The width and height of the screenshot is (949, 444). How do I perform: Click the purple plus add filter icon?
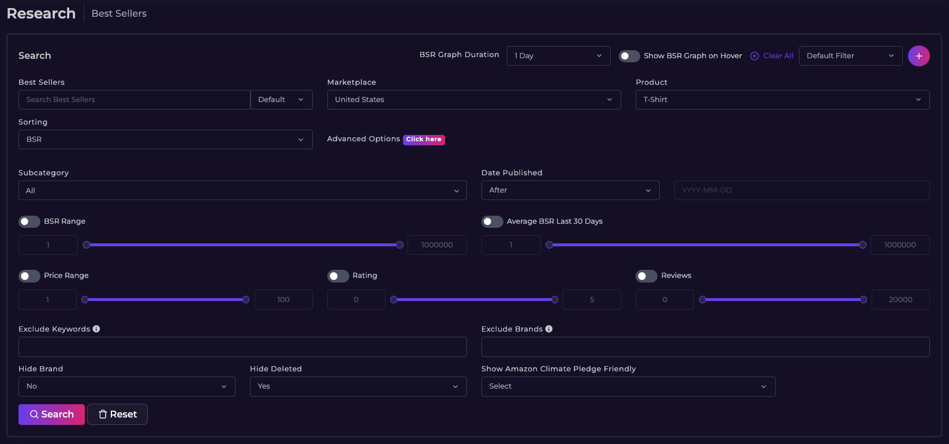coord(918,56)
